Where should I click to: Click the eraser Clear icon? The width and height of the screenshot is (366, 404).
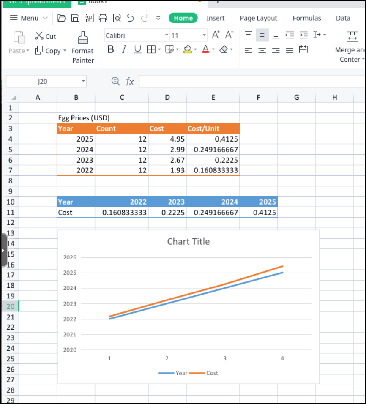[x=224, y=49]
